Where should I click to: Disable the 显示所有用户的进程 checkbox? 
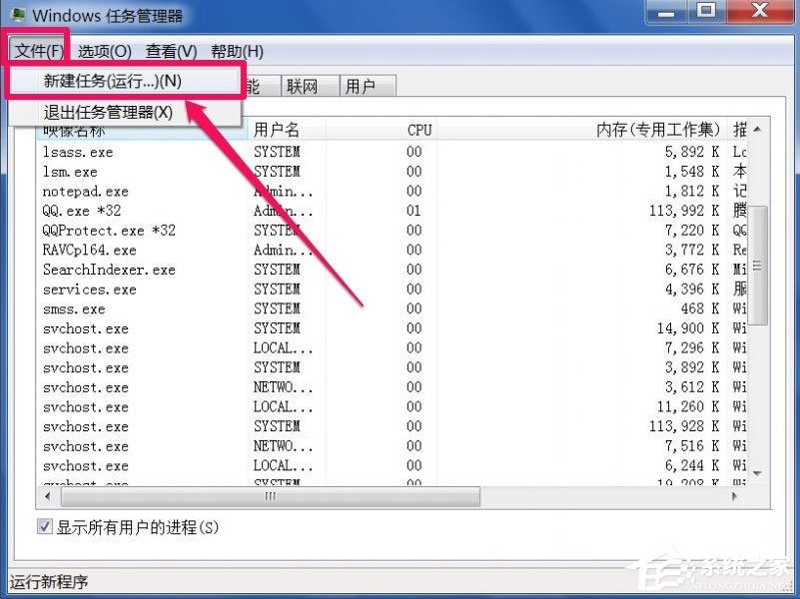click(x=44, y=526)
